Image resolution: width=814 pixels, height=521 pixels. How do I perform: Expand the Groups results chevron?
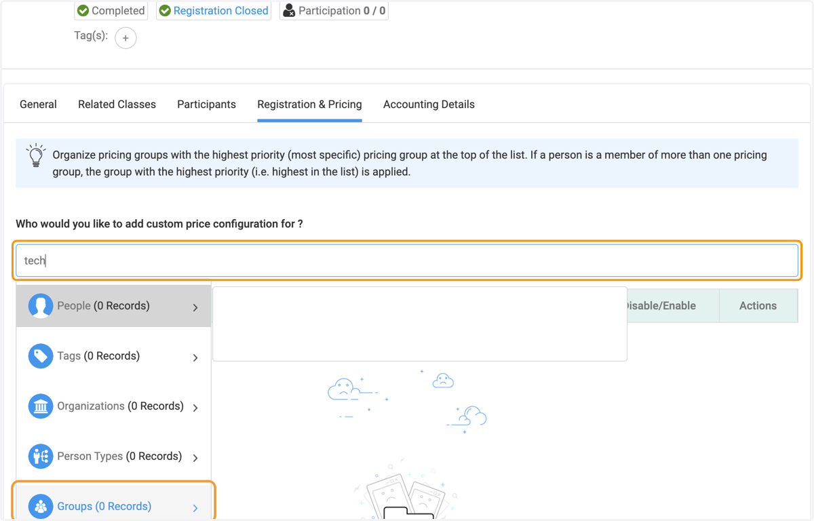point(195,508)
